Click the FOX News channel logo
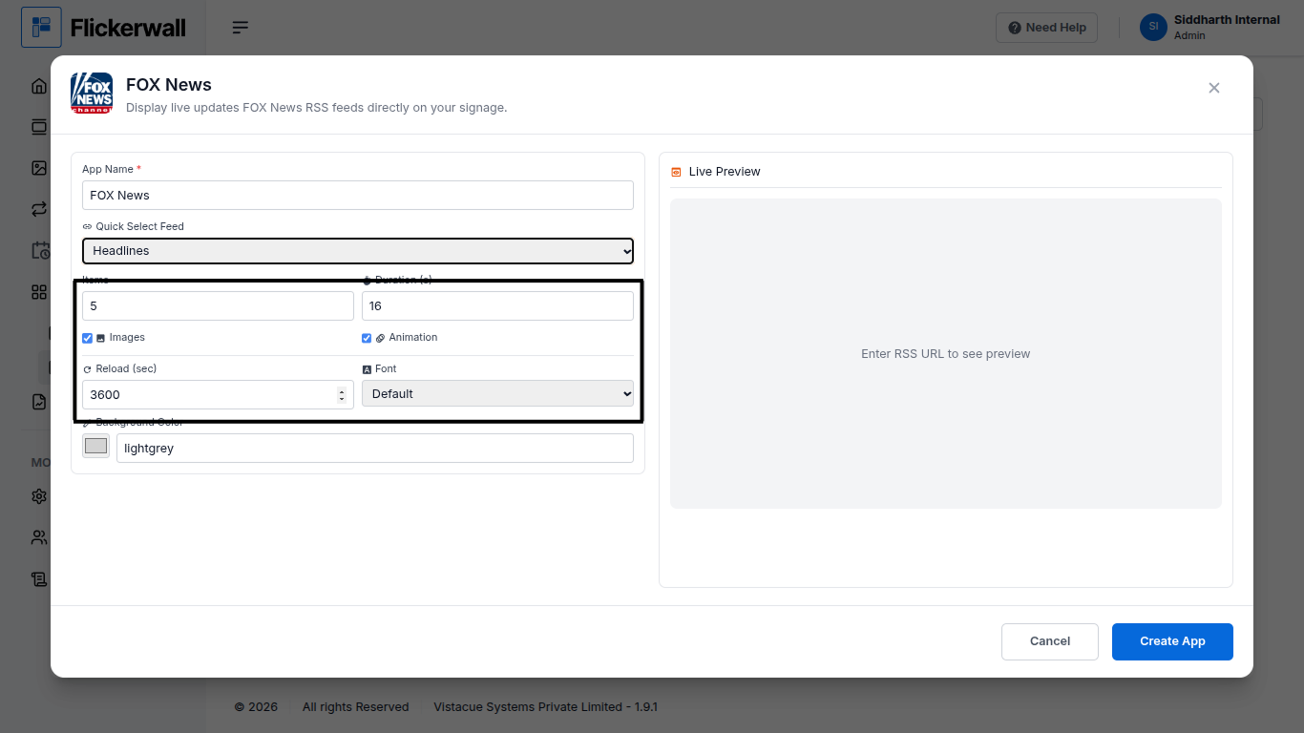This screenshot has width=1304, height=733. [x=92, y=94]
